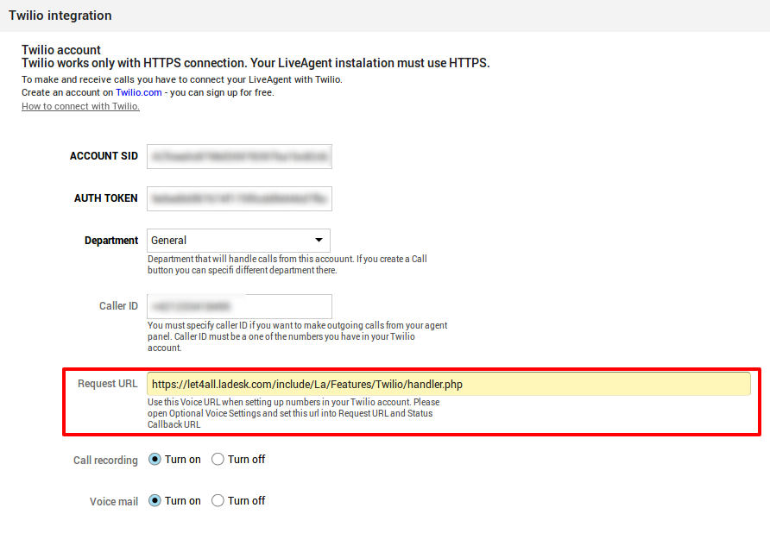Click the HTTPS connection requirement notice
The height and width of the screenshot is (533, 770).
(x=256, y=63)
